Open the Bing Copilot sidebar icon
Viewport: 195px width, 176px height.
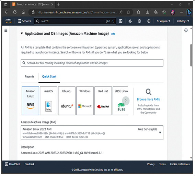point(189,12)
